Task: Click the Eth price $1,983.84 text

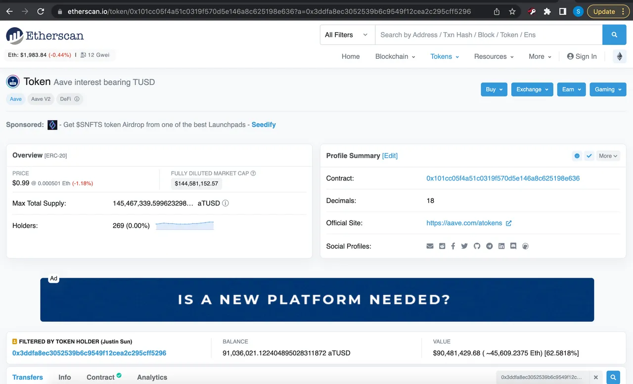Action: point(40,55)
